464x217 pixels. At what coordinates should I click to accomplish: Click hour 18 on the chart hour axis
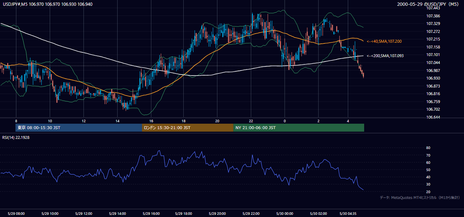click(184, 121)
